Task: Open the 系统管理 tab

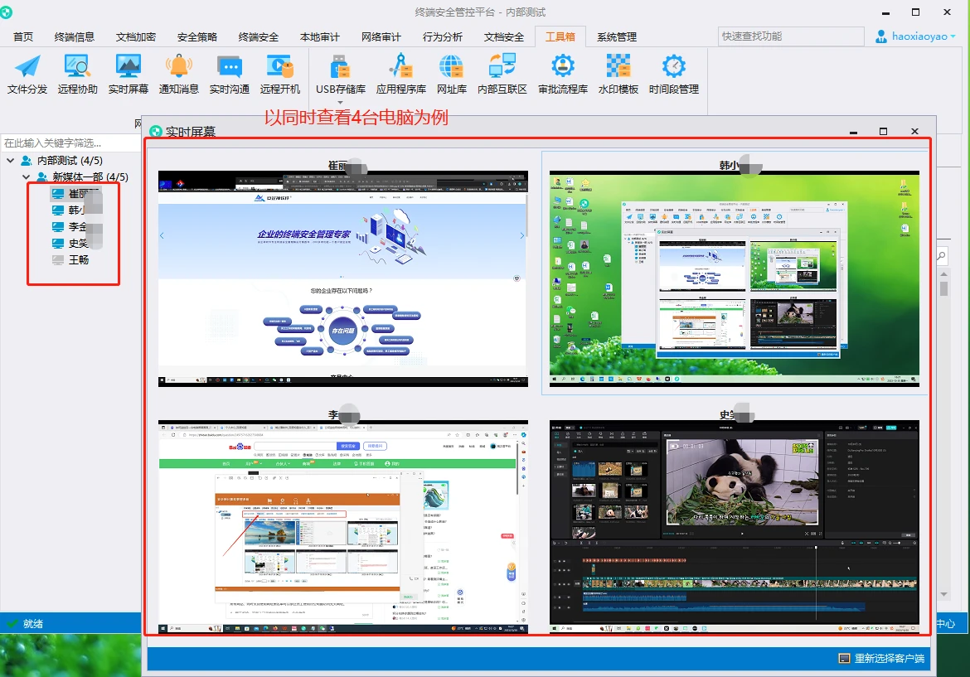Action: tap(617, 37)
